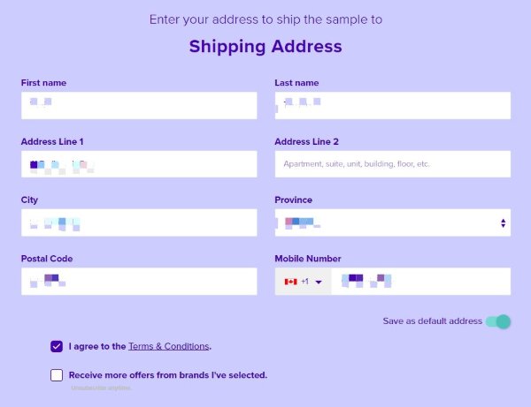Focus the Address Line 1 field
Screen dimensions: 531x407
coord(139,164)
